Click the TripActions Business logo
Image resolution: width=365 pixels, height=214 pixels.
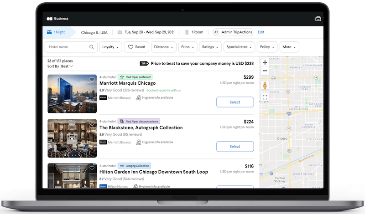57,19
